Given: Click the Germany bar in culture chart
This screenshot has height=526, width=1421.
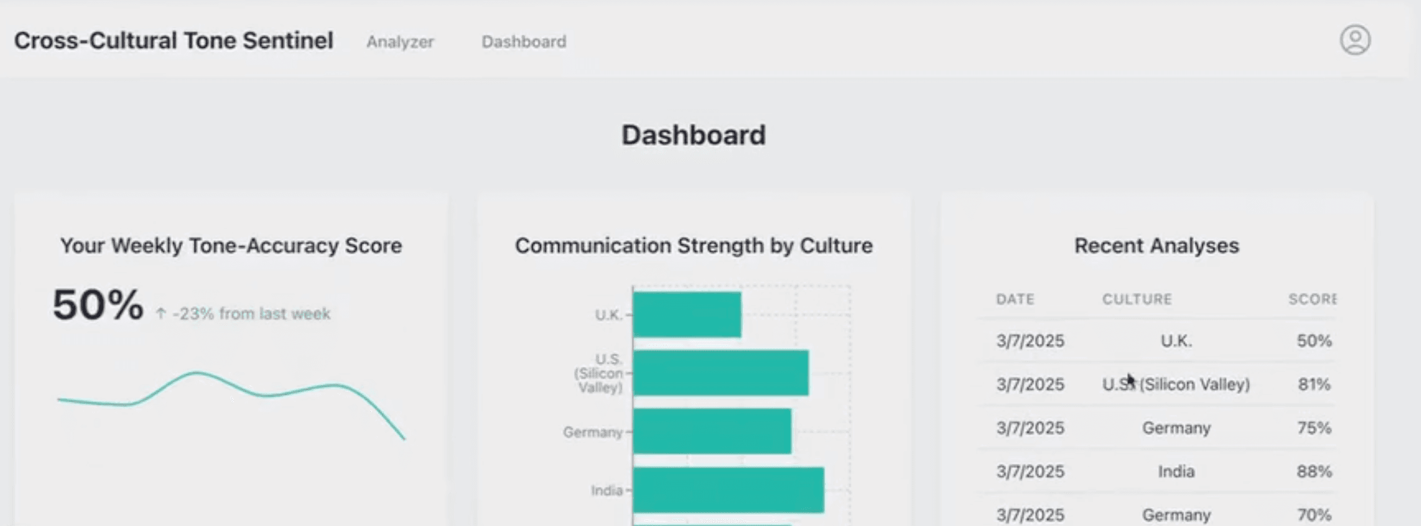Looking at the screenshot, I should coord(712,431).
